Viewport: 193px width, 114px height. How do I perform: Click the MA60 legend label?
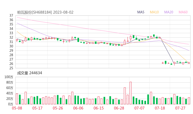[183, 12]
